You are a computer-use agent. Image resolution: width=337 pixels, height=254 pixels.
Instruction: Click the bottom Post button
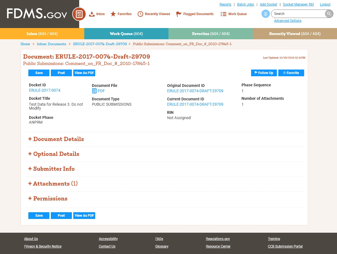(x=61, y=216)
